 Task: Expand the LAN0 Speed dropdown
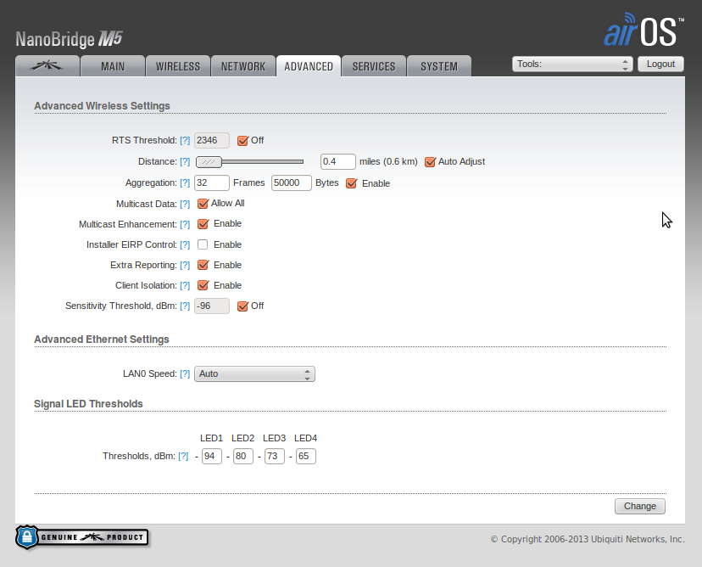pos(254,373)
